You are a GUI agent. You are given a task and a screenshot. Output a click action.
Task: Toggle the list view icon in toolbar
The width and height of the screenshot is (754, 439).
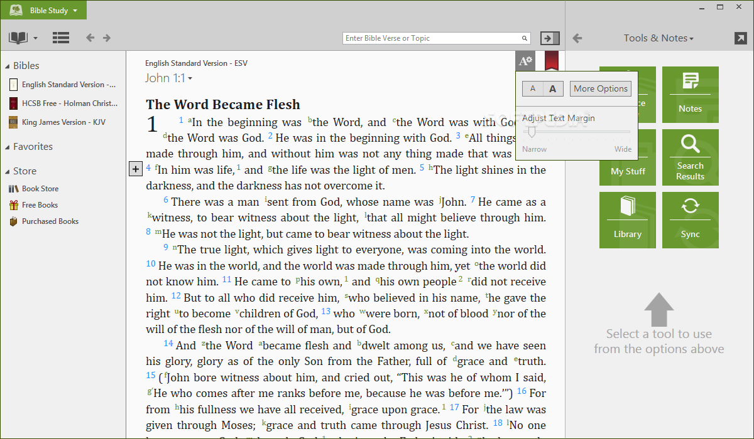[x=61, y=38]
